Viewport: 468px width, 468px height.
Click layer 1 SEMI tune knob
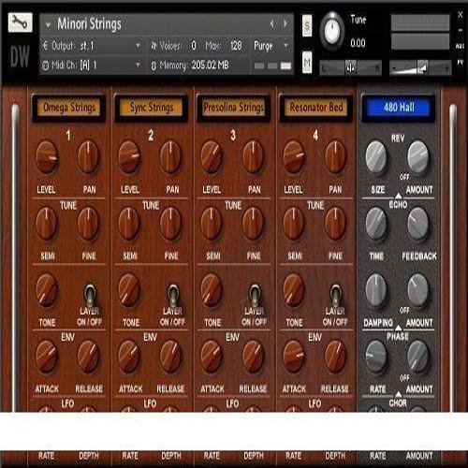point(47,224)
